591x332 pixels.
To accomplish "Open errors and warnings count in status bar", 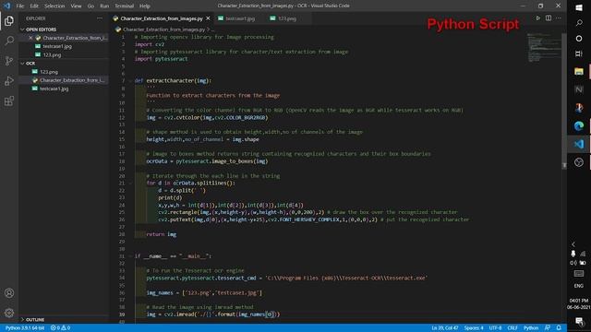I will coord(60,328).
